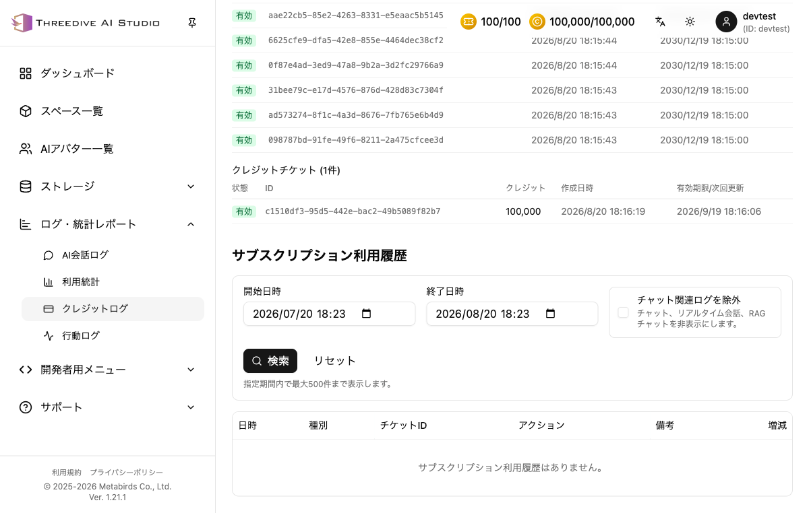The image size is (809, 513).
Task: Click the クレジットチケット (1件) heading
Action: pyautogui.click(x=286, y=170)
